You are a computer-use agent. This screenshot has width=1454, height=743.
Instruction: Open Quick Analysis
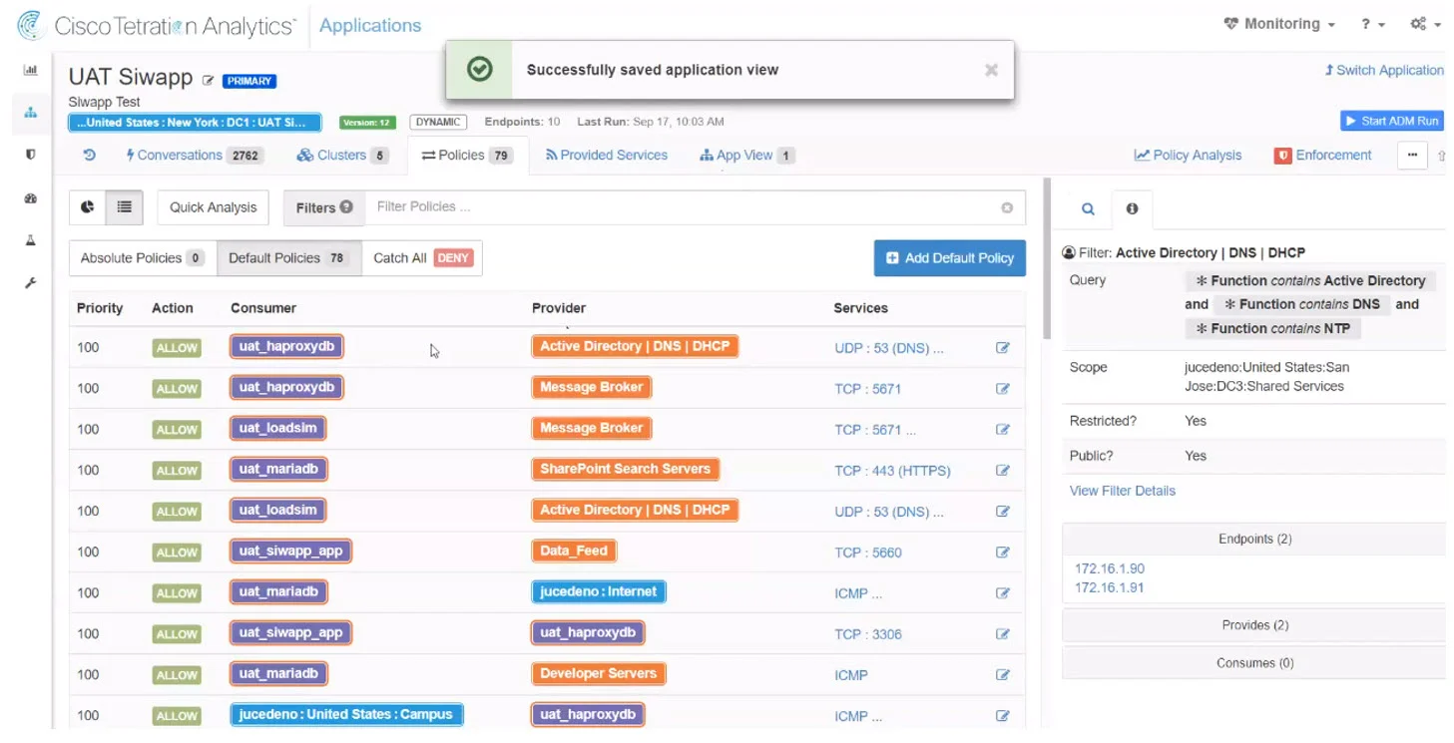[213, 207]
